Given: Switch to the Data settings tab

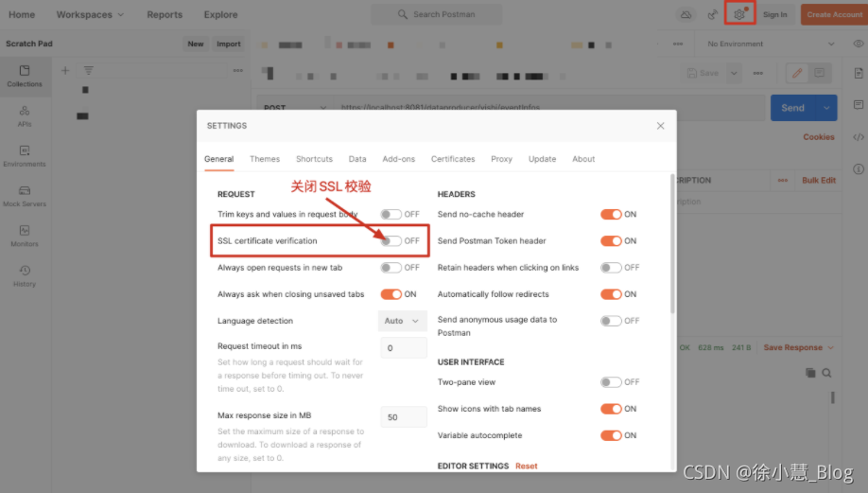Looking at the screenshot, I should coord(357,159).
